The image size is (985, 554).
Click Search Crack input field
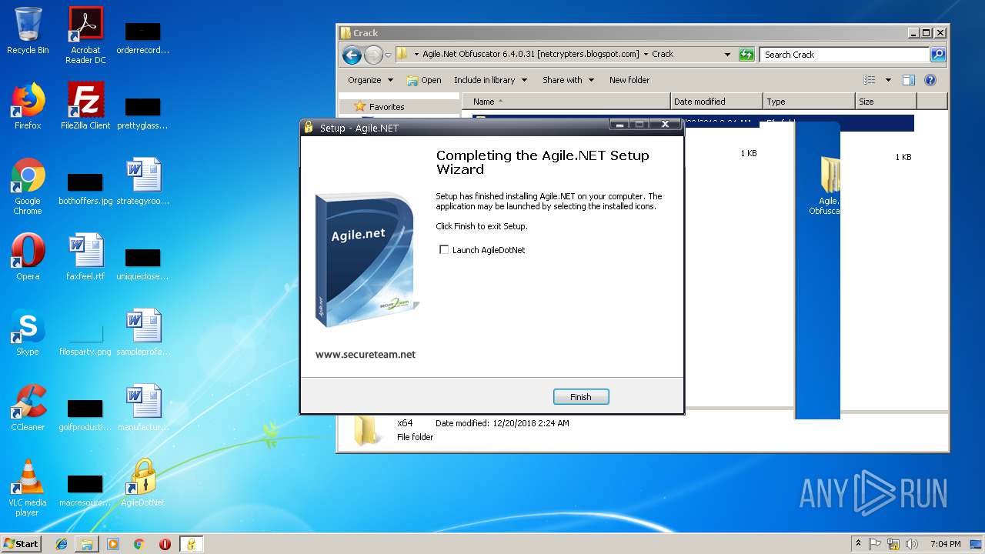click(x=844, y=55)
